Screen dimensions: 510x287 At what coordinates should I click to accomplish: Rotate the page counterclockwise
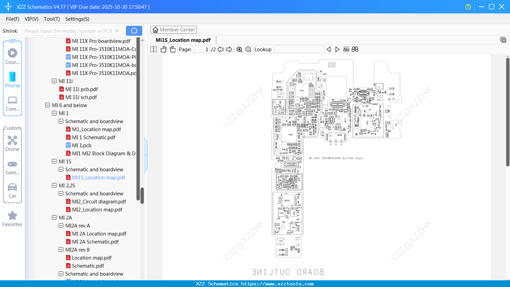pos(163,49)
